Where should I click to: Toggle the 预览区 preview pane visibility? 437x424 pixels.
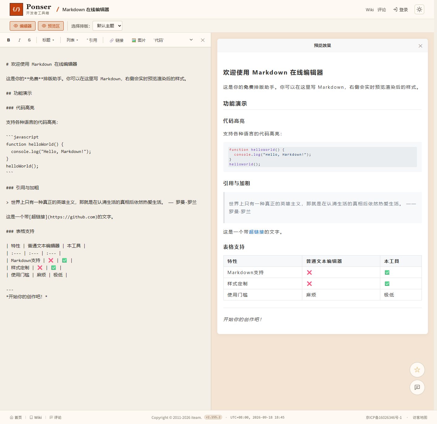[x=51, y=26]
